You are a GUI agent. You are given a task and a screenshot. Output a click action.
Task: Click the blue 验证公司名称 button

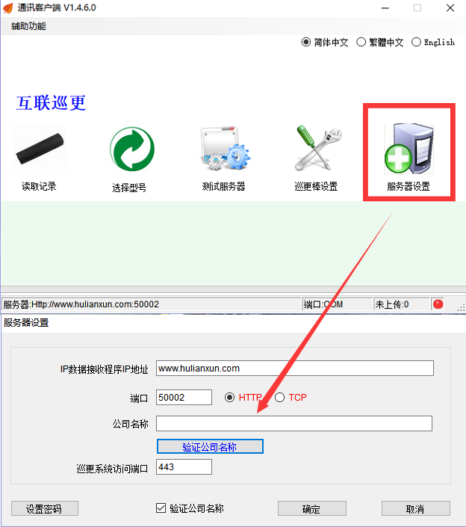pyautogui.click(x=210, y=446)
